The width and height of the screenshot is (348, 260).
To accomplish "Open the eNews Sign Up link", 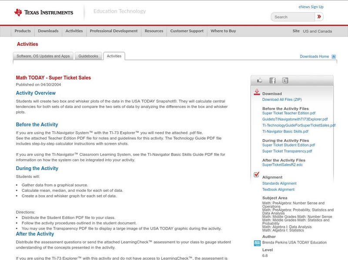I will pyautogui.click(x=311, y=7).
